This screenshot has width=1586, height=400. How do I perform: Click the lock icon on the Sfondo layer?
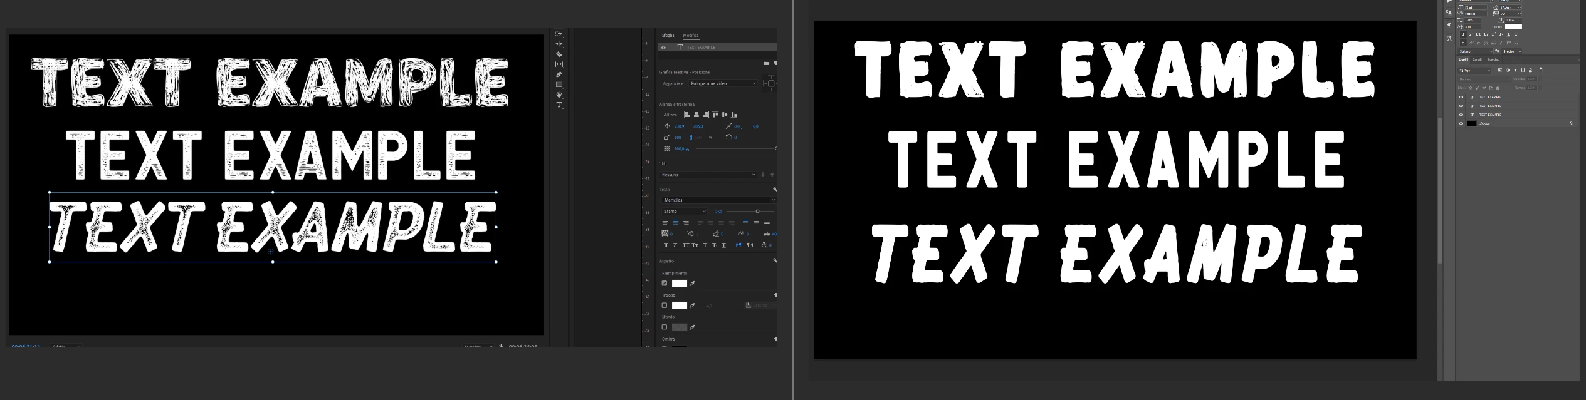[1571, 123]
